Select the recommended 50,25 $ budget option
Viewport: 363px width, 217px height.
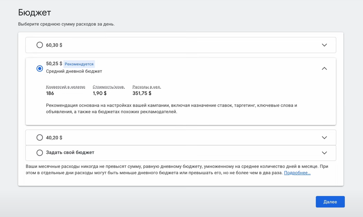point(39,68)
